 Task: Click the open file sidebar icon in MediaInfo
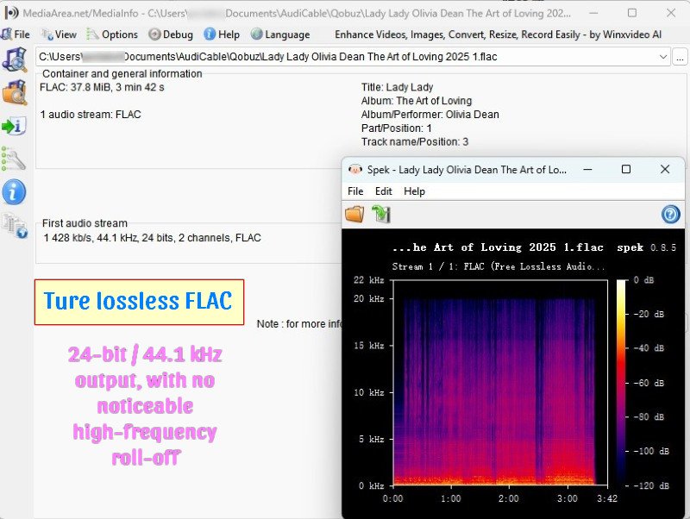click(14, 59)
